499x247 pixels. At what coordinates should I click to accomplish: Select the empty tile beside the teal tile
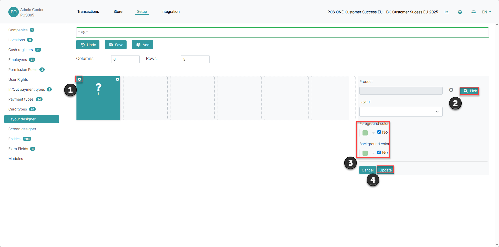coord(145,98)
